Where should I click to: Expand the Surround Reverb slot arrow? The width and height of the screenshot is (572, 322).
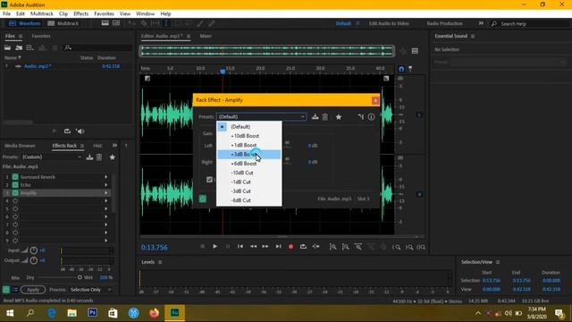106,177
